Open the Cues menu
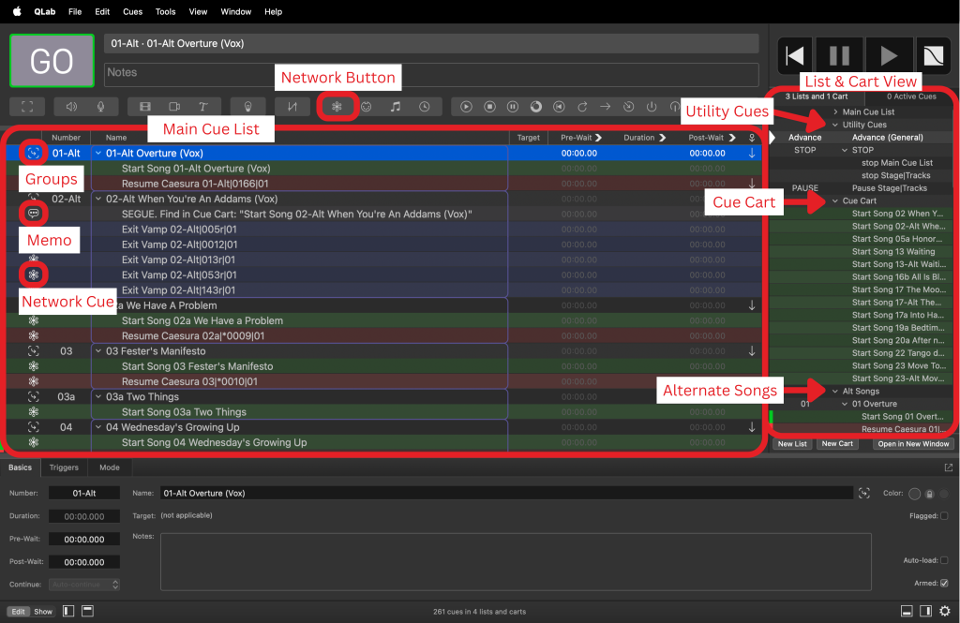The height and width of the screenshot is (623, 960). click(132, 11)
